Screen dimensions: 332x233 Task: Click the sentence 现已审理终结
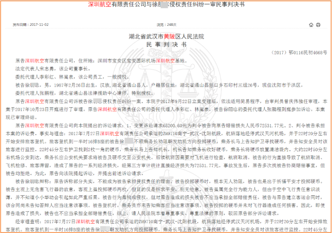click(x=21, y=117)
